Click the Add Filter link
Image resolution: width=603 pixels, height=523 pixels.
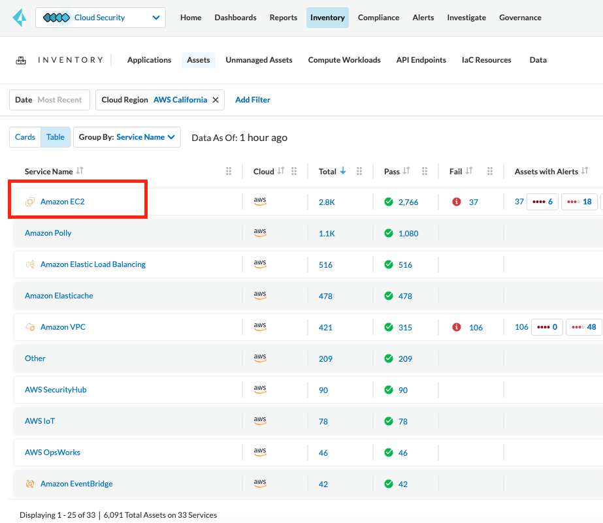pyautogui.click(x=253, y=100)
